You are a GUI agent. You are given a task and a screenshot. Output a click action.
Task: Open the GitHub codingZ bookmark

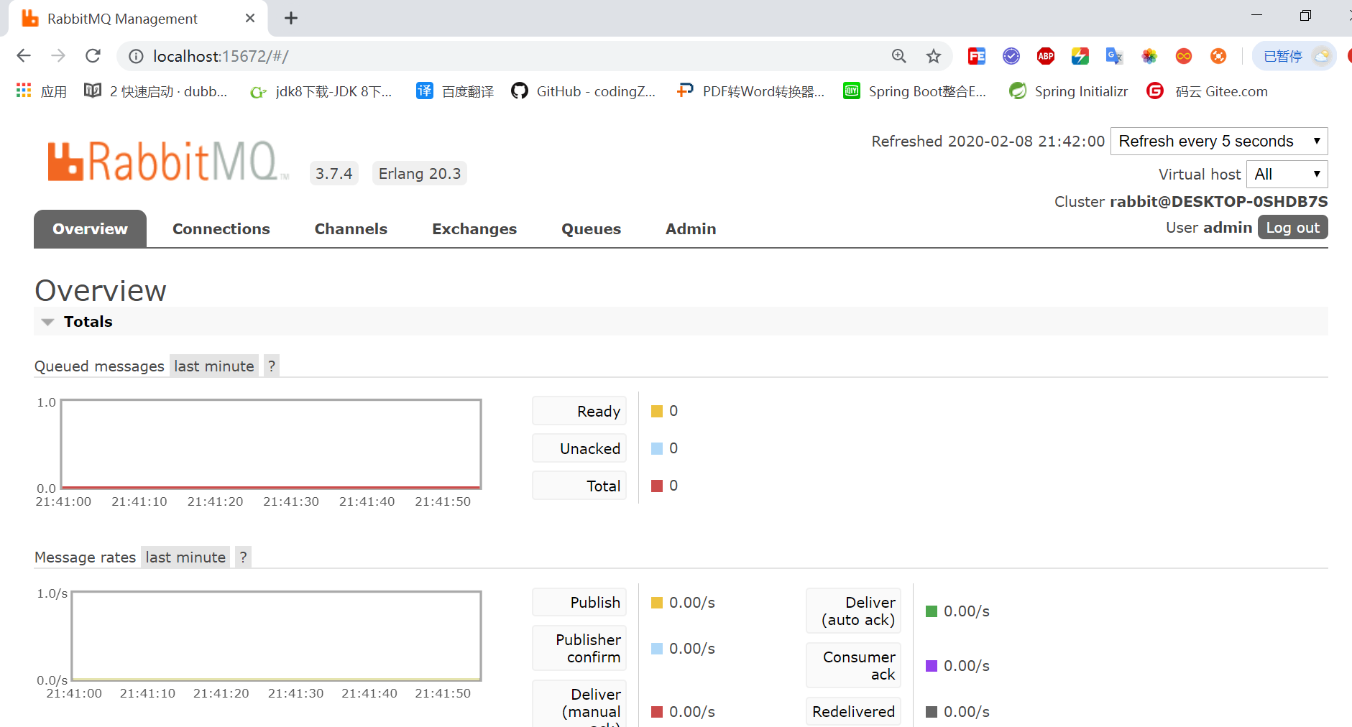coord(583,91)
